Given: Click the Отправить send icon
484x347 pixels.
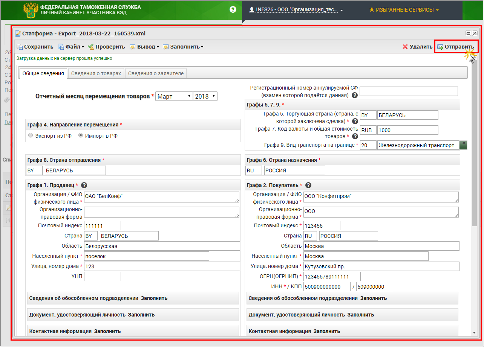Looking at the screenshot, I should pos(440,47).
